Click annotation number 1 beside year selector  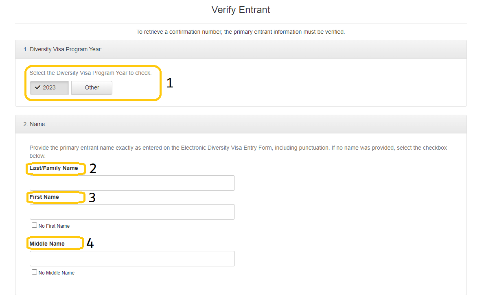pyautogui.click(x=170, y=83)
